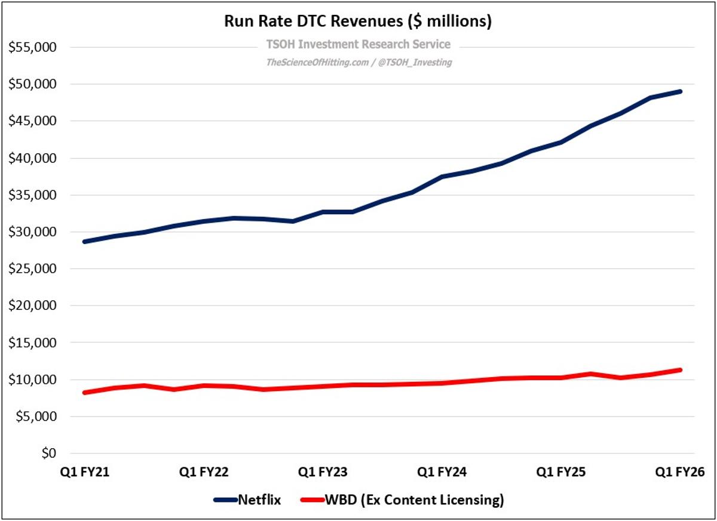Select the 'Netflix' legend label
The image size is (717, 521).
pyautogui.click(x=260, y=500)
